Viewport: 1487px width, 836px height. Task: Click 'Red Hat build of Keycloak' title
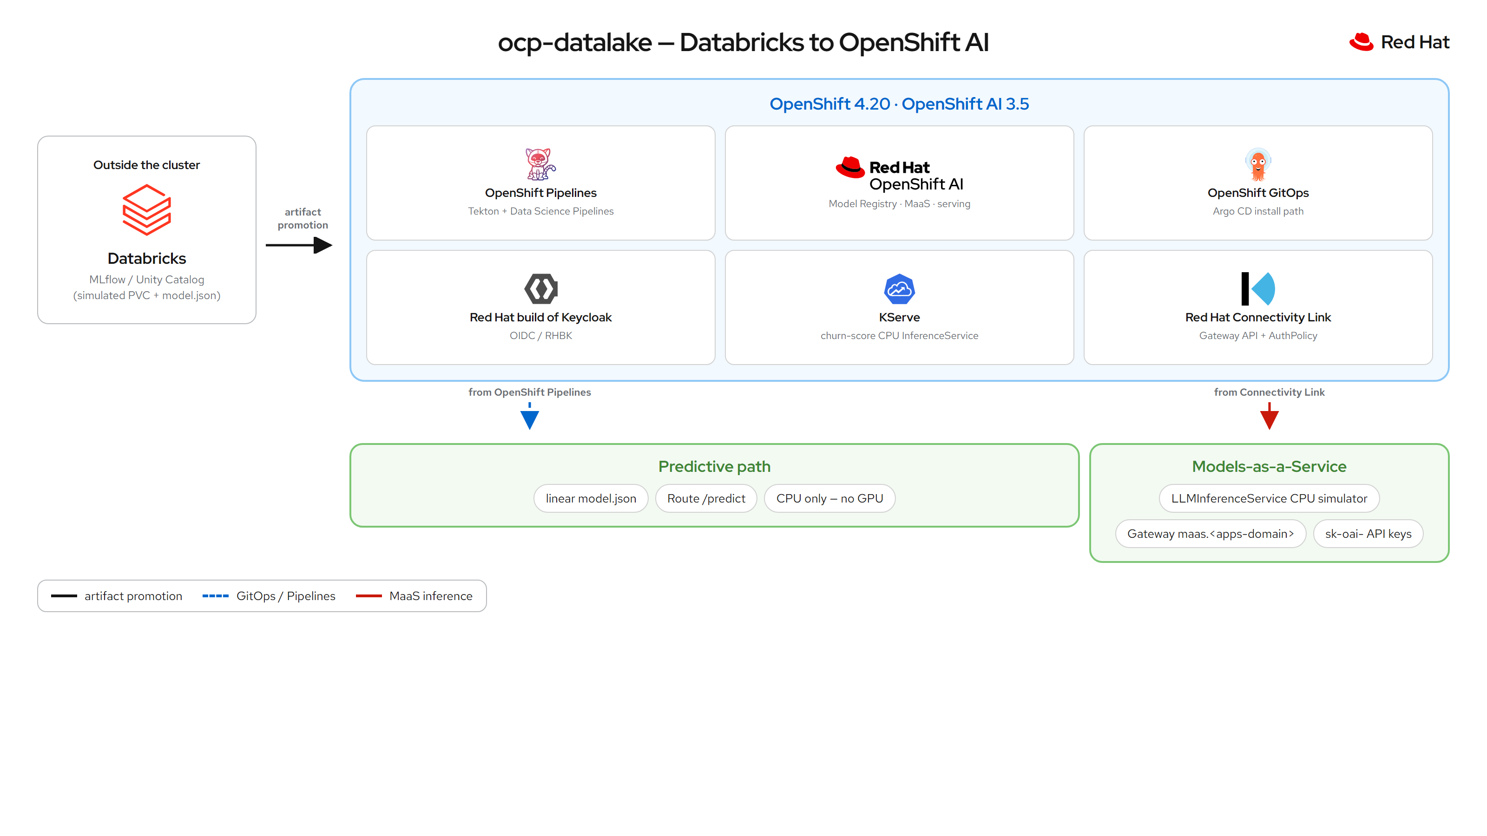[540, 317]
